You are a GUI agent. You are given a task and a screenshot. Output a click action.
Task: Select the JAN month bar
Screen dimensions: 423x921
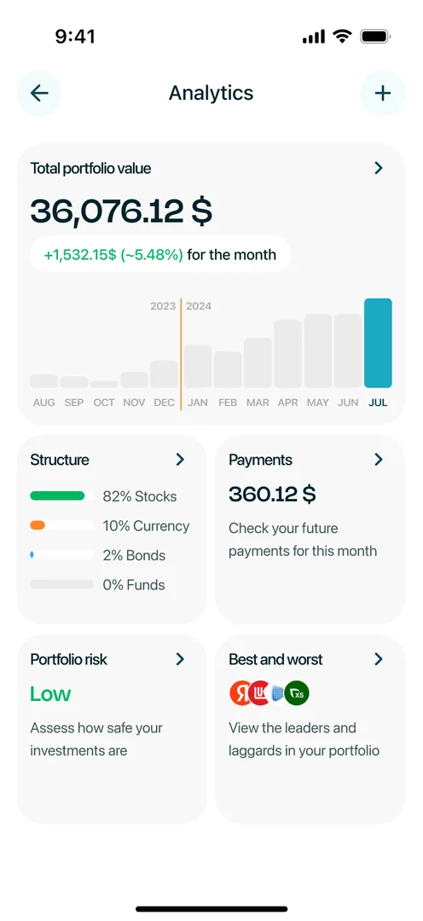point(198,366)
